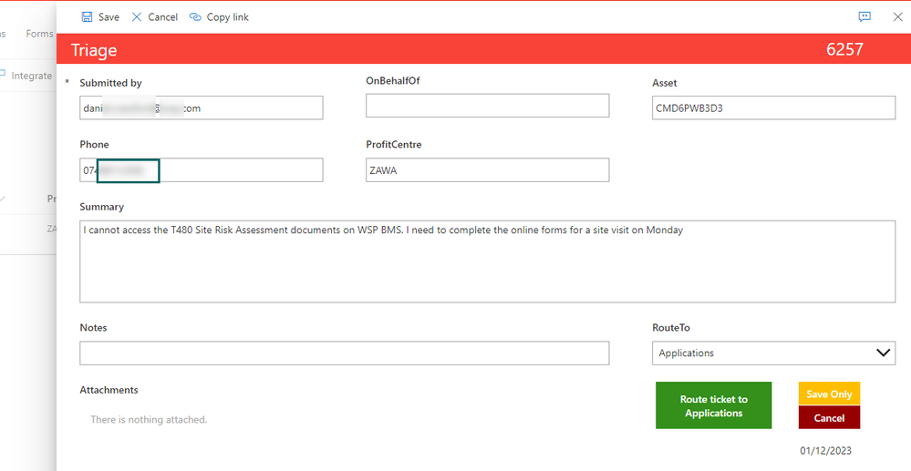Image resolution: width=911 pixels, height=471 pixels.
Task: Click the Copy link chain icon
Action: pyautogui.click(x=195, y=16)
